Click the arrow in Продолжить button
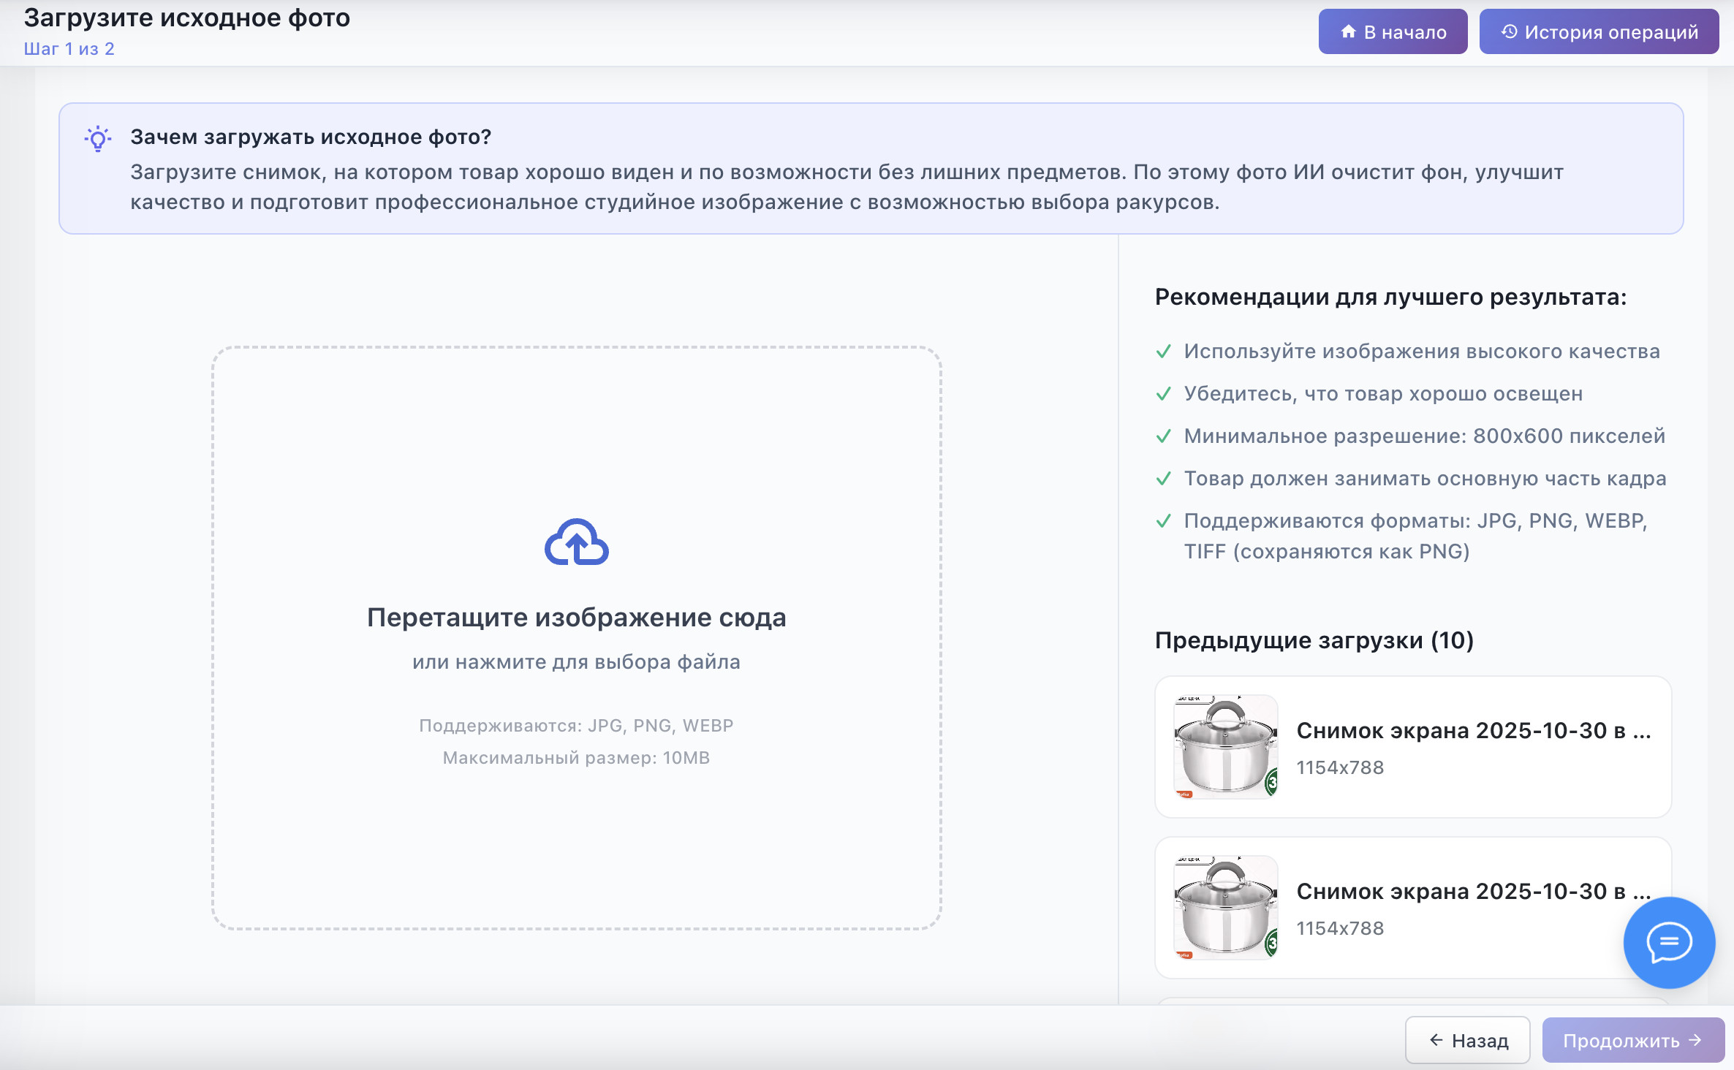1734x1070 pixels. pos(1696,1040)
